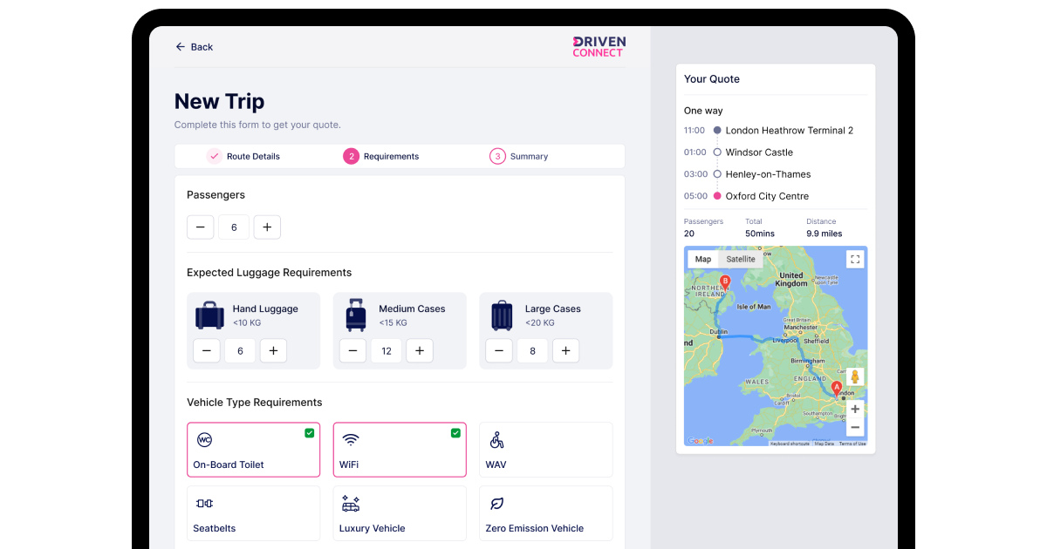1047x549 pixels.
Task: Click the WiFi signal icon
Action: click(351, 440)
